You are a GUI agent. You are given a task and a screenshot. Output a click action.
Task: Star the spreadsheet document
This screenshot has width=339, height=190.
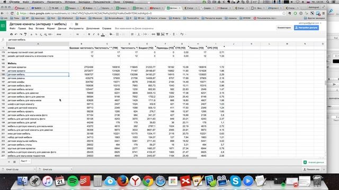pos(72,24)
